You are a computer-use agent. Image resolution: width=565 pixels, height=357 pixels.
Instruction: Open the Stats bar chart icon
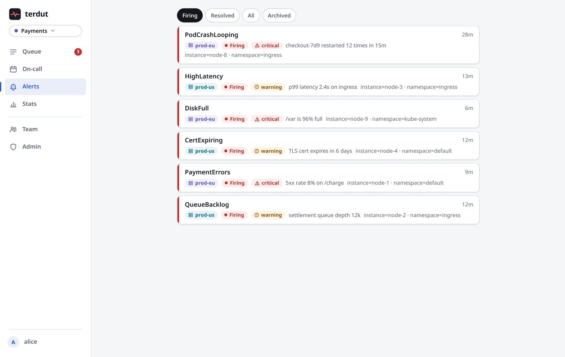click(13, 104)
